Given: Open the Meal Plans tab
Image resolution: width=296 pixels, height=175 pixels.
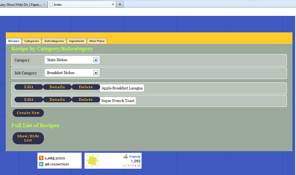Looking at the screenshot, I should [x=97, y=41].
